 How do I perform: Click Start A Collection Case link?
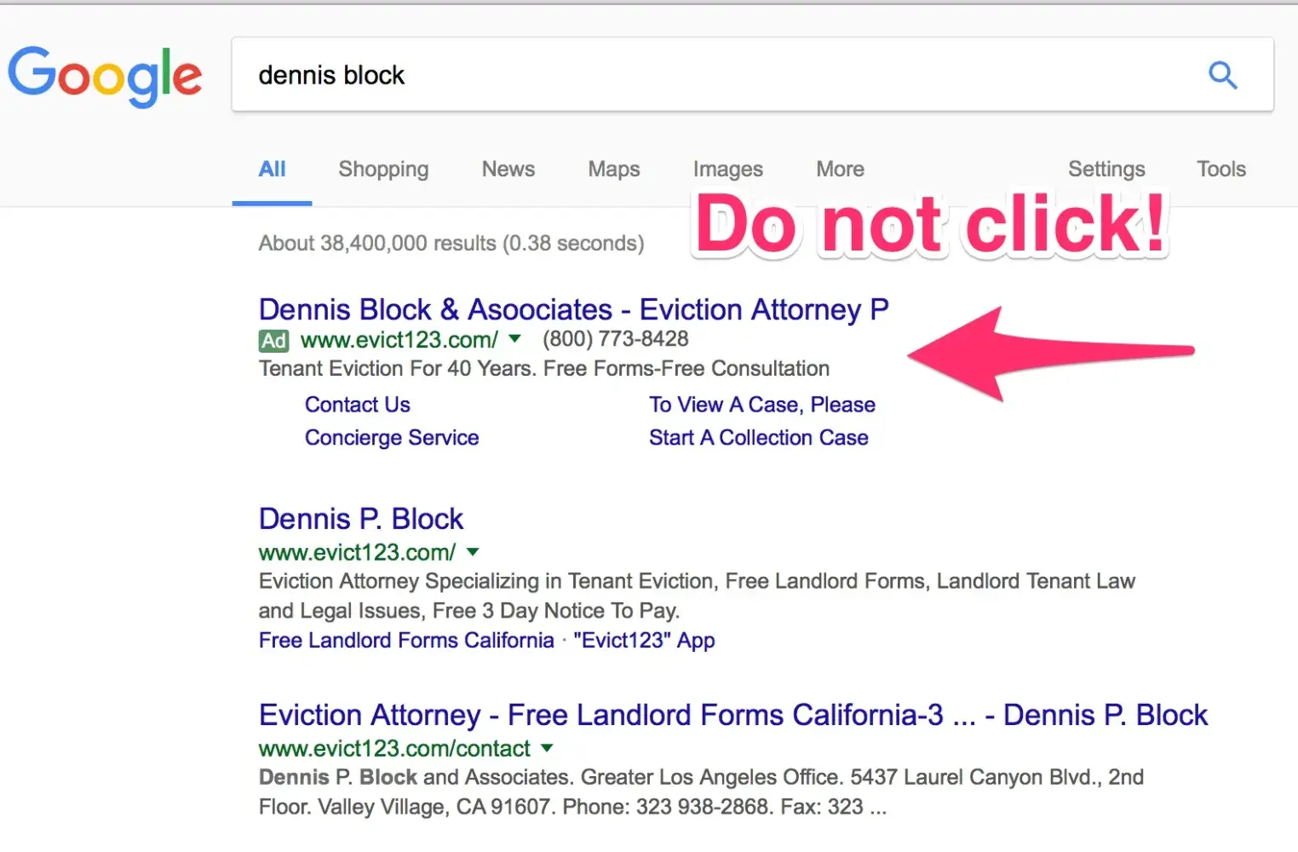[758, 438]
